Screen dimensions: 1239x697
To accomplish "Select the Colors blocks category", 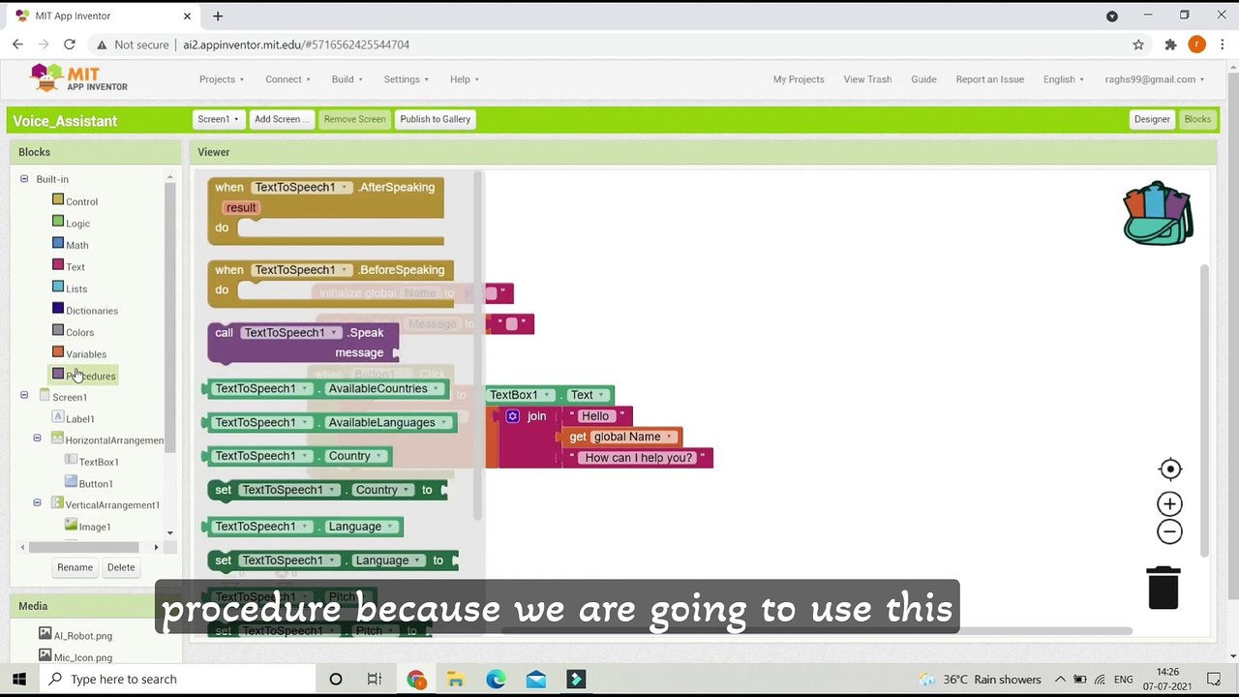I will pos(79,332).
